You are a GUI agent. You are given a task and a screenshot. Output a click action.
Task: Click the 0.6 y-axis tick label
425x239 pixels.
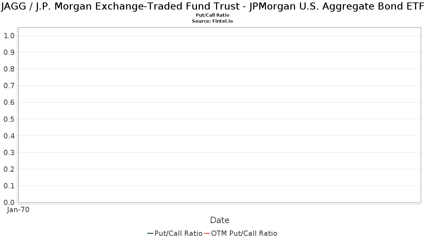[x=9, y=102]
